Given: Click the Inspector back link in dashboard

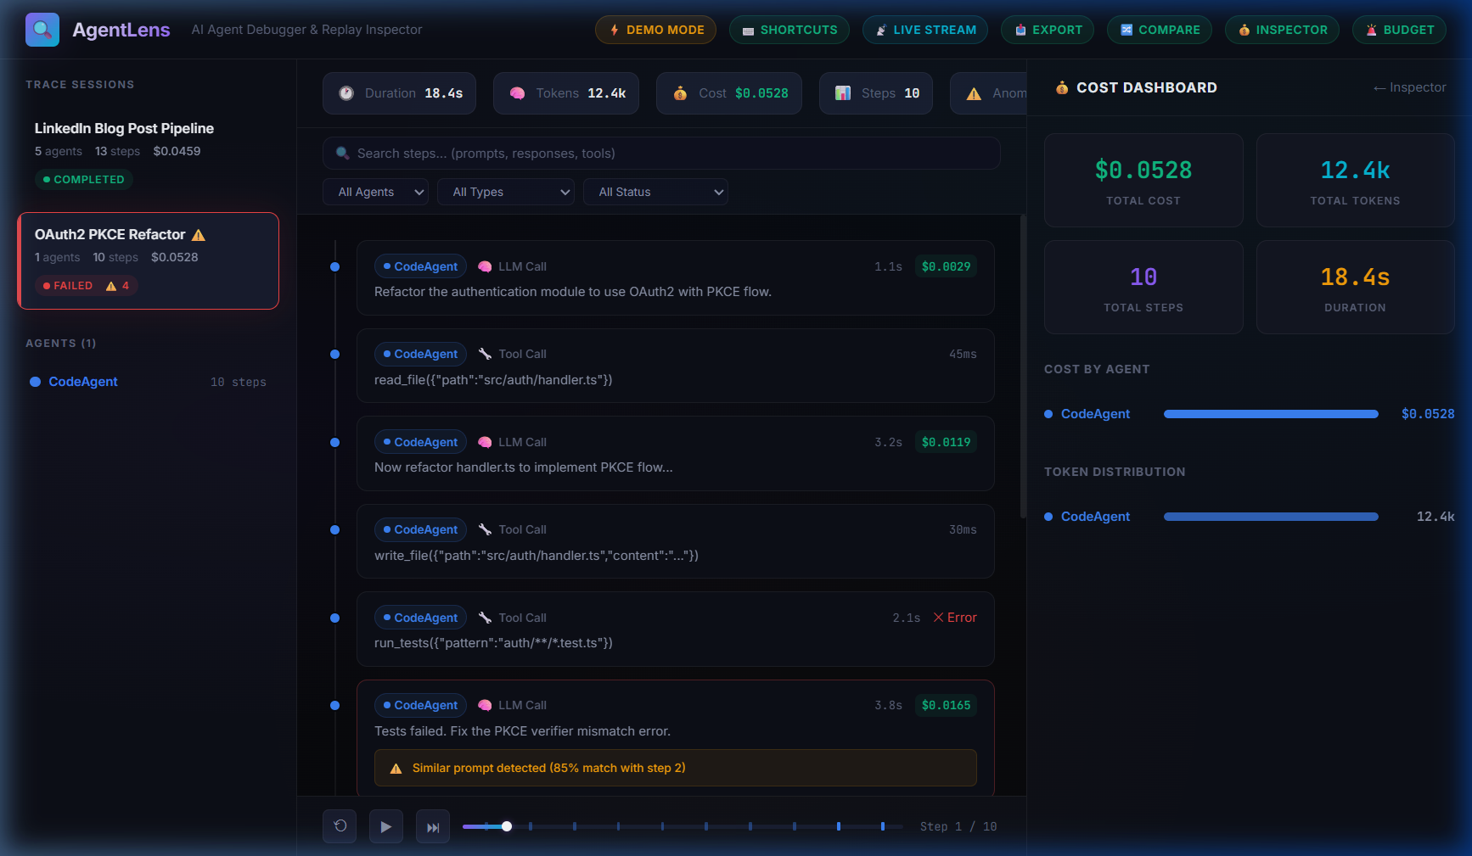Looking at the screenshot, I should coord(1409,87).
